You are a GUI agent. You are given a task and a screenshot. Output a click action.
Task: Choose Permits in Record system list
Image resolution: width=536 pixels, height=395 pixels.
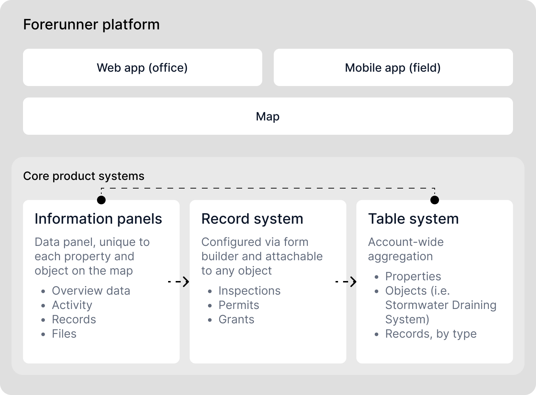coord(239,305)
